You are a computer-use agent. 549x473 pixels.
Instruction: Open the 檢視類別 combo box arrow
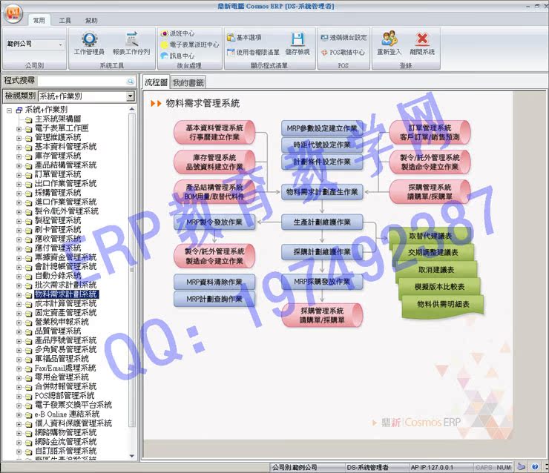pyautogui.click(x=131, y=96)
